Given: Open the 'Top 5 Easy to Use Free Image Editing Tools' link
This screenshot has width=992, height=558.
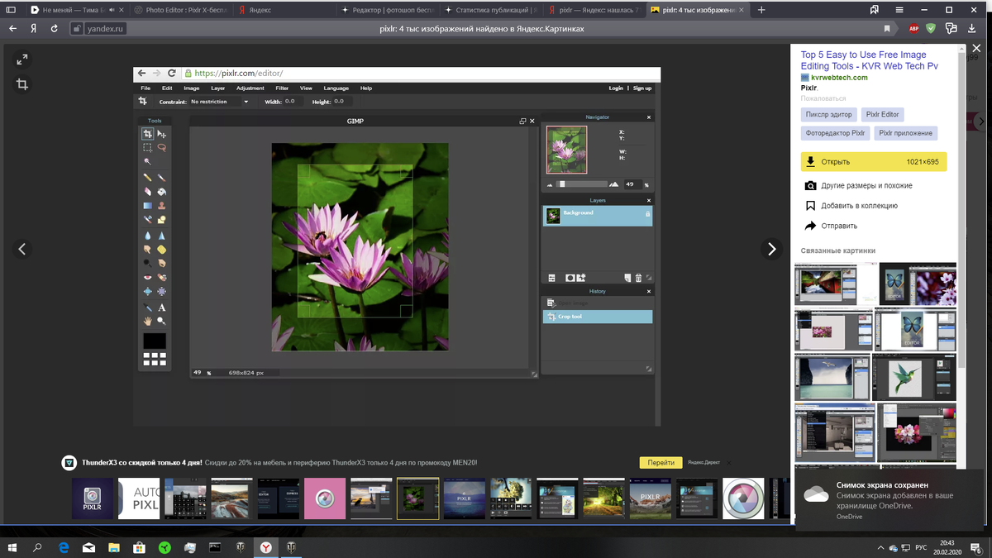Looking at the screenshot, I should 870,60.
